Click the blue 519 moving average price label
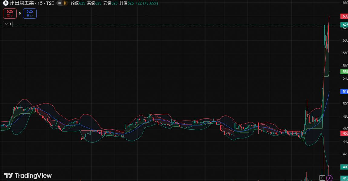 pos(344,91)
